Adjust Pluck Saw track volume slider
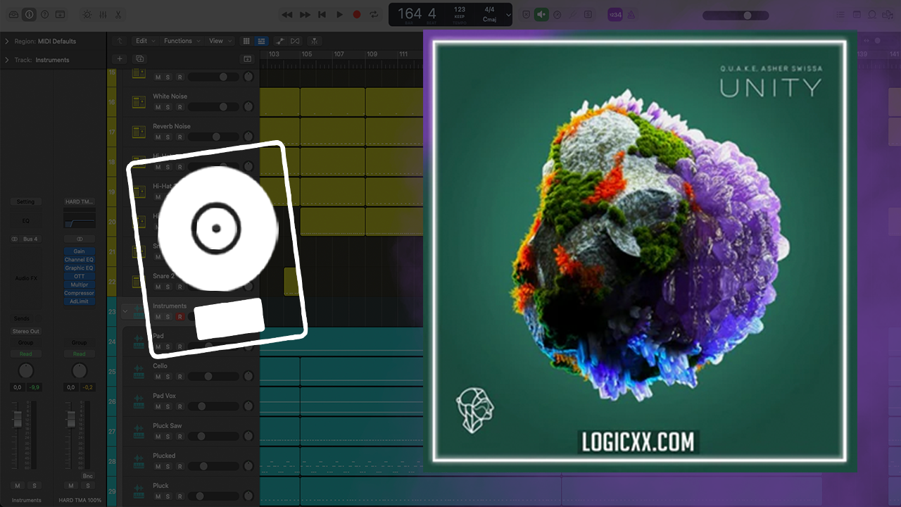This screenshot has height=507, width=901. coord(214,437)
